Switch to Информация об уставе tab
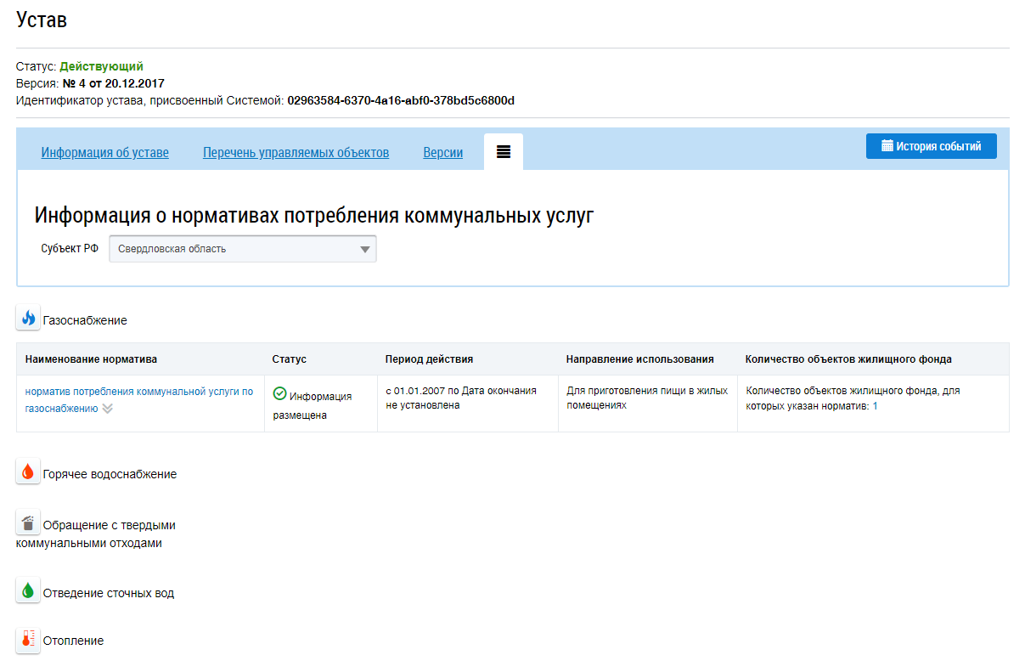This screenshot has height=672, width=1025. pos(105,153)
